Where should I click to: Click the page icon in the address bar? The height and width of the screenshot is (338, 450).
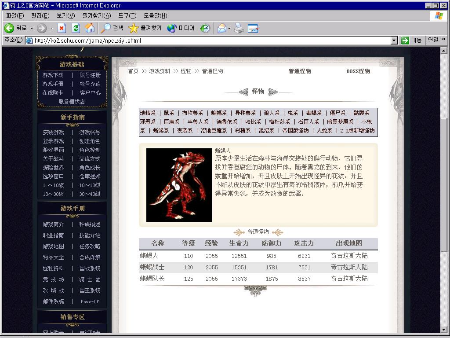29,40
